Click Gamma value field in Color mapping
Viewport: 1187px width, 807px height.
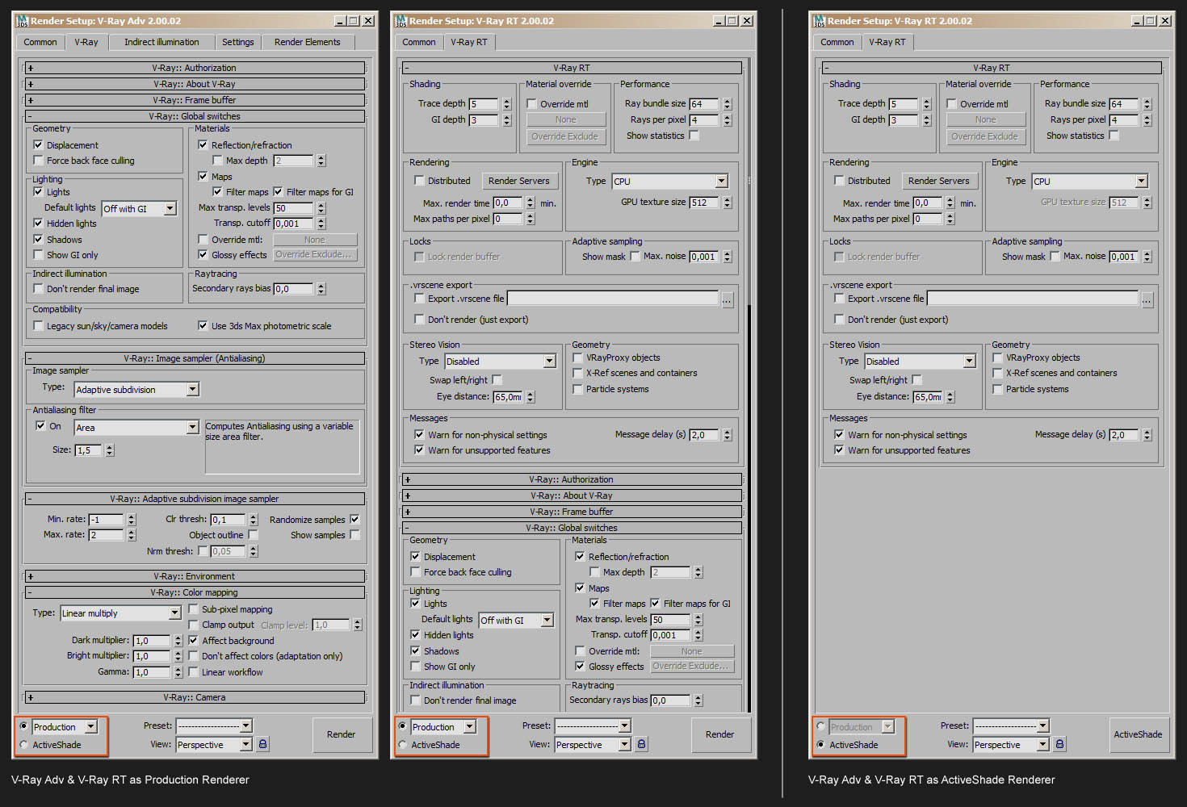click(153, 672)
